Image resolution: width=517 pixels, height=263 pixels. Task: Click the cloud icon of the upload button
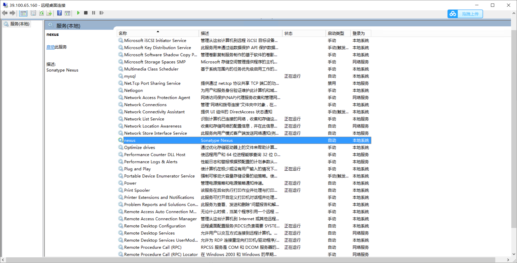point(453,14)
